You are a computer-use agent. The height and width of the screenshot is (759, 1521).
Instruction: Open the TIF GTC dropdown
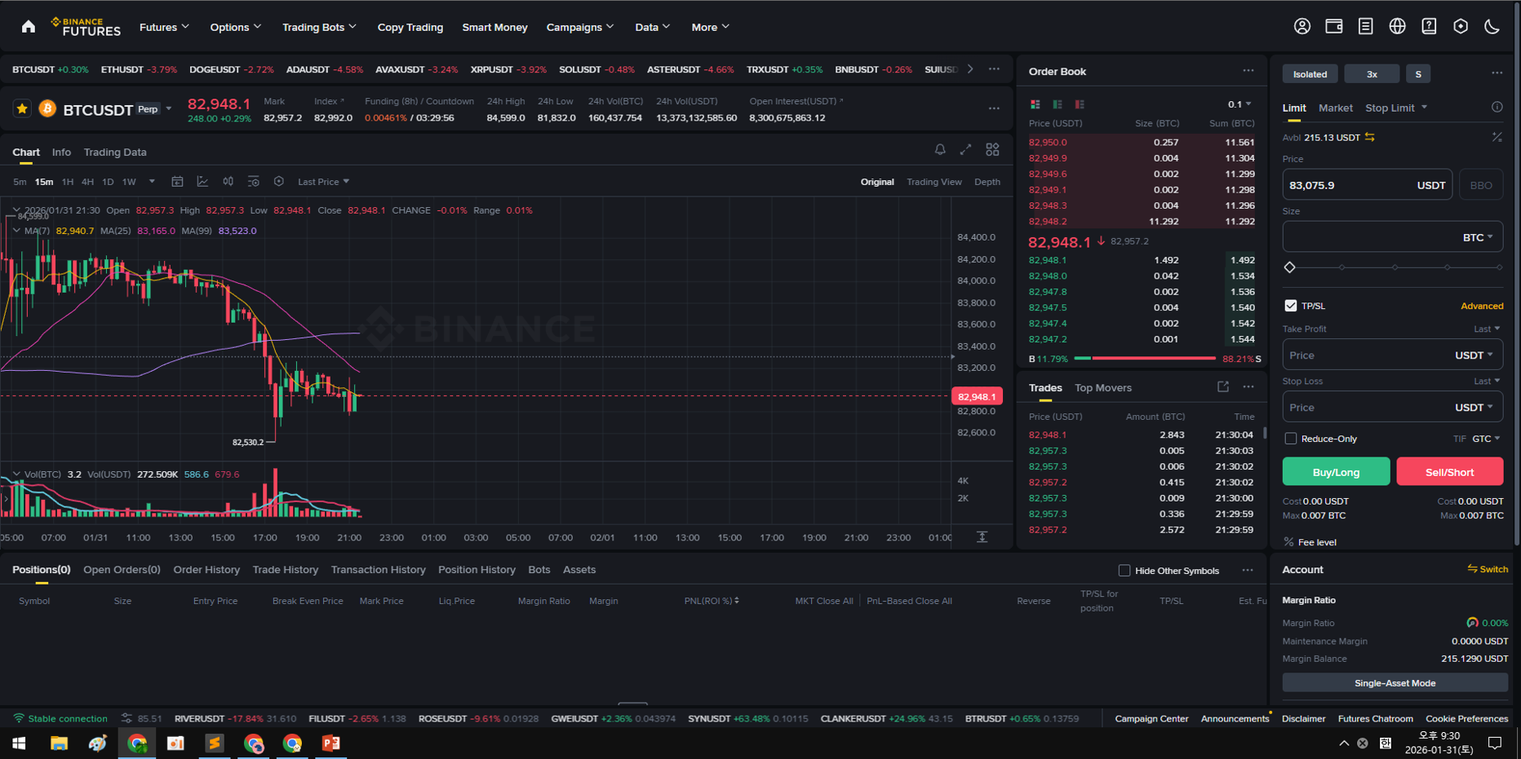coord(1486,439)
